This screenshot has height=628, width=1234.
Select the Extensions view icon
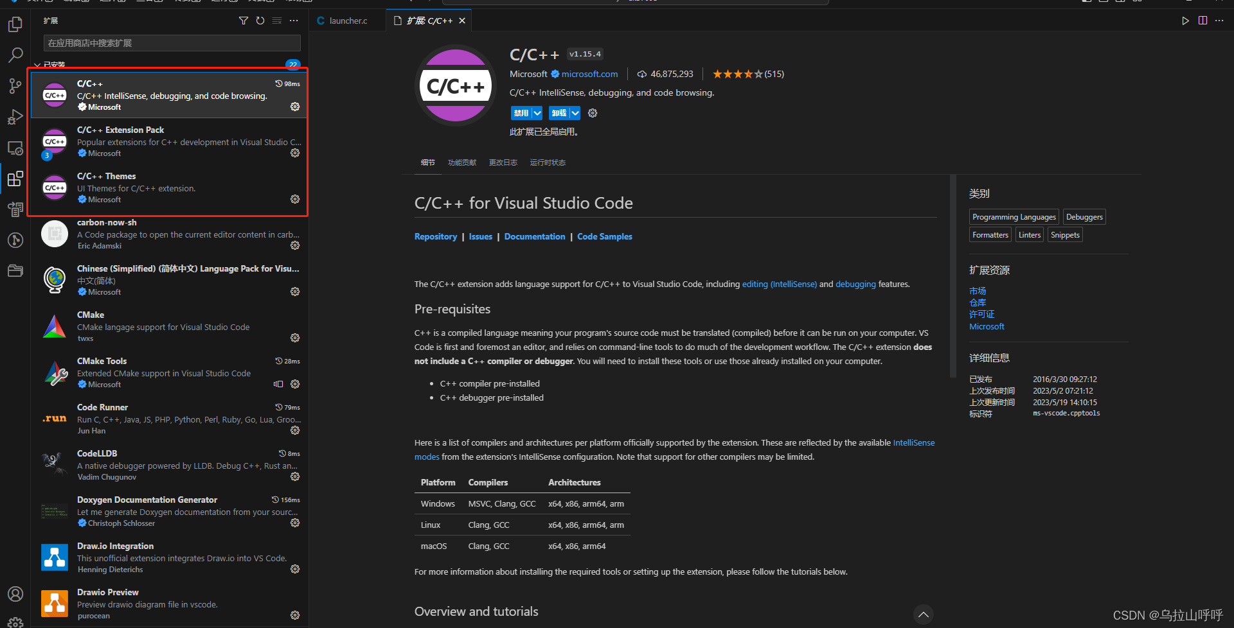(15, 179)
